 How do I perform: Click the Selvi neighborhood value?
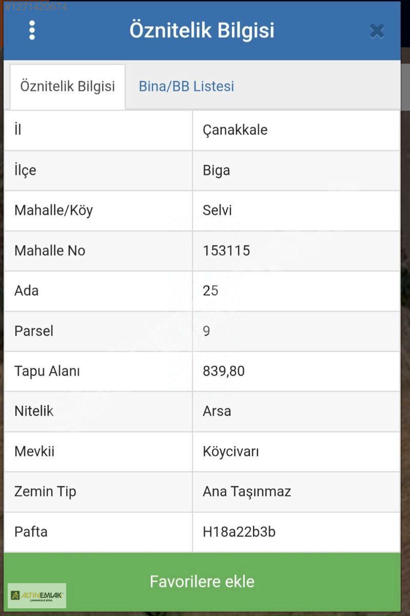tap(217, 210)
